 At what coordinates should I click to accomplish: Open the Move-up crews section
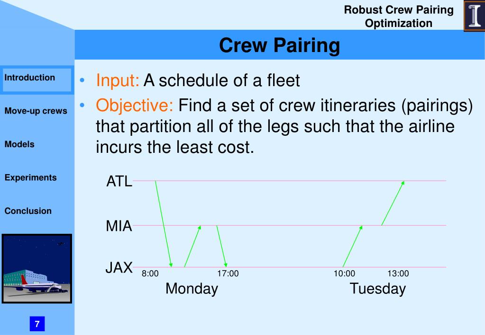pyautogui.click(x=36, y=111)
